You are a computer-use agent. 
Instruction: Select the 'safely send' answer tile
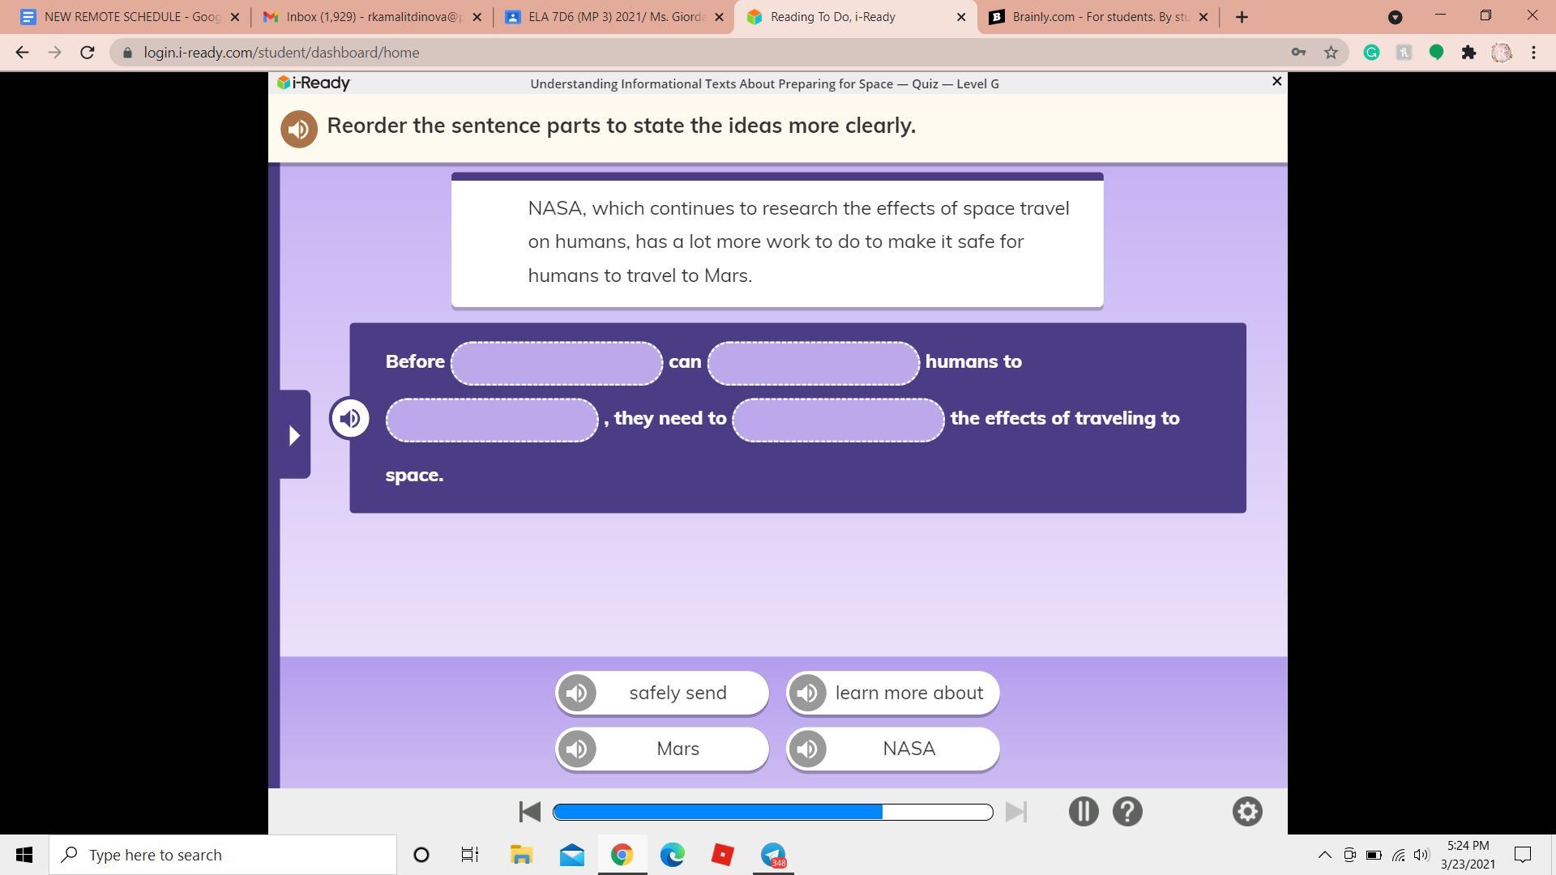678,694
